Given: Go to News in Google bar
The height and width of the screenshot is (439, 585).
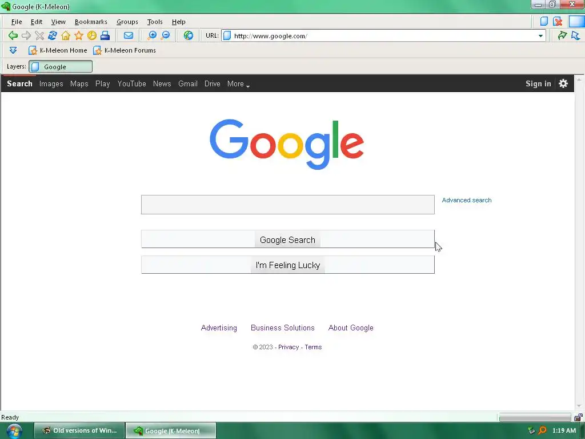Looking at the screenshot, I should click(x=162, y=83).
